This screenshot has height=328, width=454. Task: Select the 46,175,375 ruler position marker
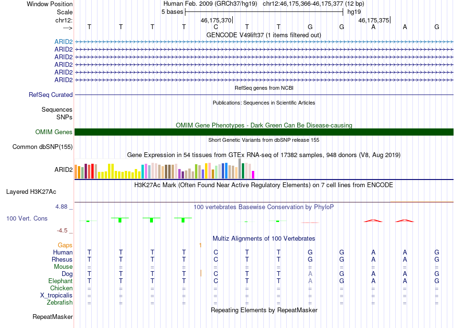click(374, 20)
